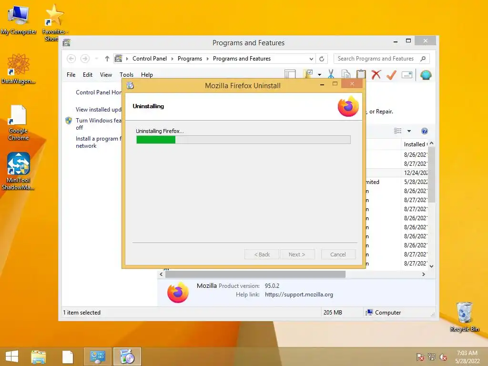The image size is (488, 366).
Task: Click Turn Windows features on or off
Action: [x=98, y=124]
